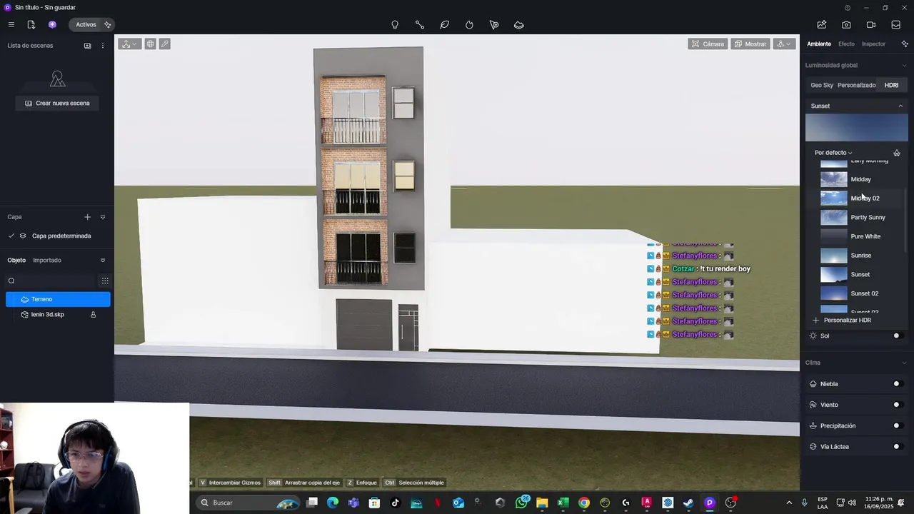
Task: Choose the Partly Sunny HDRI preset
Action: tap(857, 217)
